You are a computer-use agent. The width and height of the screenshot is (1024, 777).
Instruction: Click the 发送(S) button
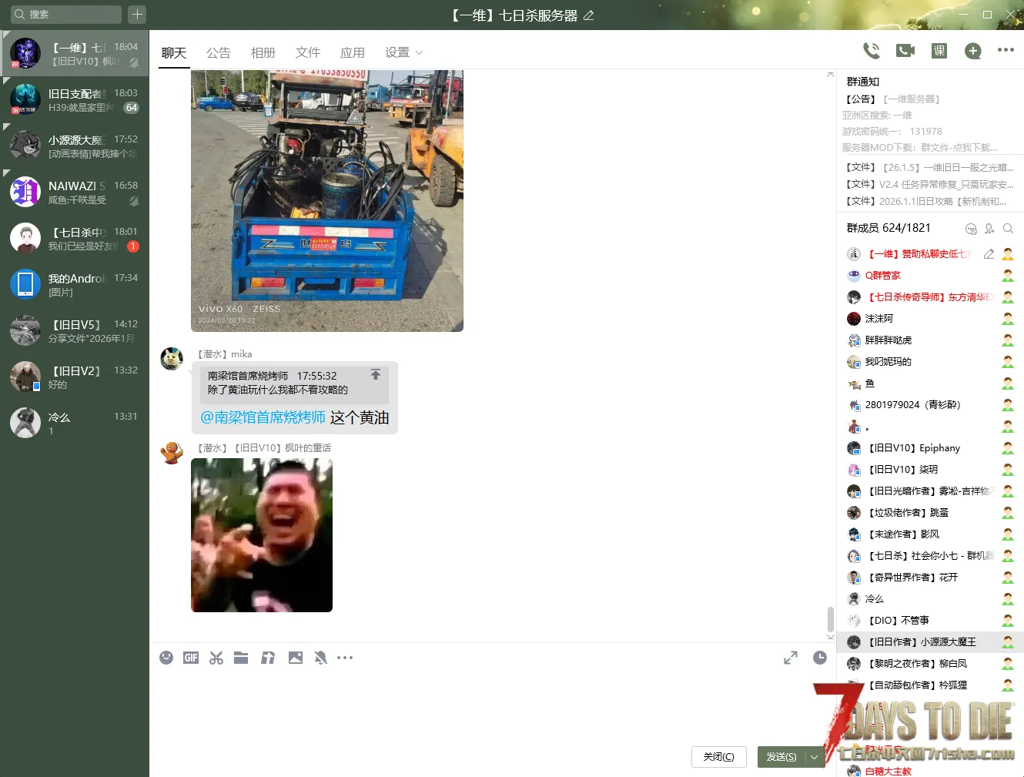click(781, 757)
